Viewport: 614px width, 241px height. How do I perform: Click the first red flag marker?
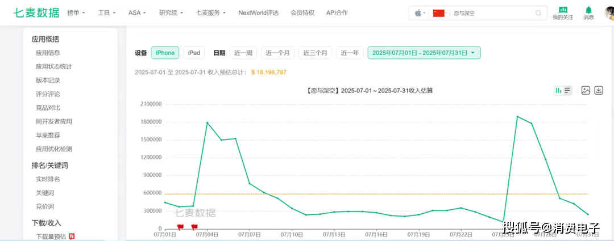pos(180,227)
